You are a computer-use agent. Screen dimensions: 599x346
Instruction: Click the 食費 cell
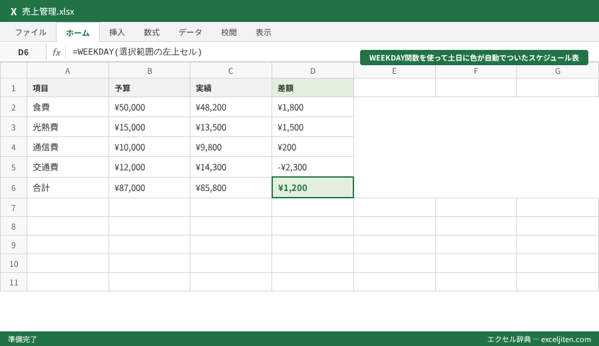click(x=68, y=107)
